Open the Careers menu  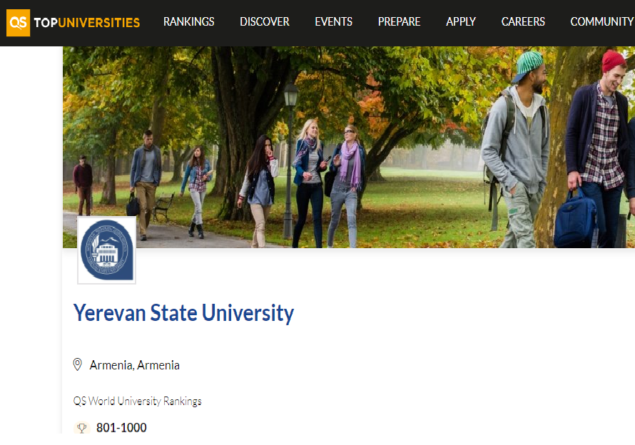[x=523, y=22]
